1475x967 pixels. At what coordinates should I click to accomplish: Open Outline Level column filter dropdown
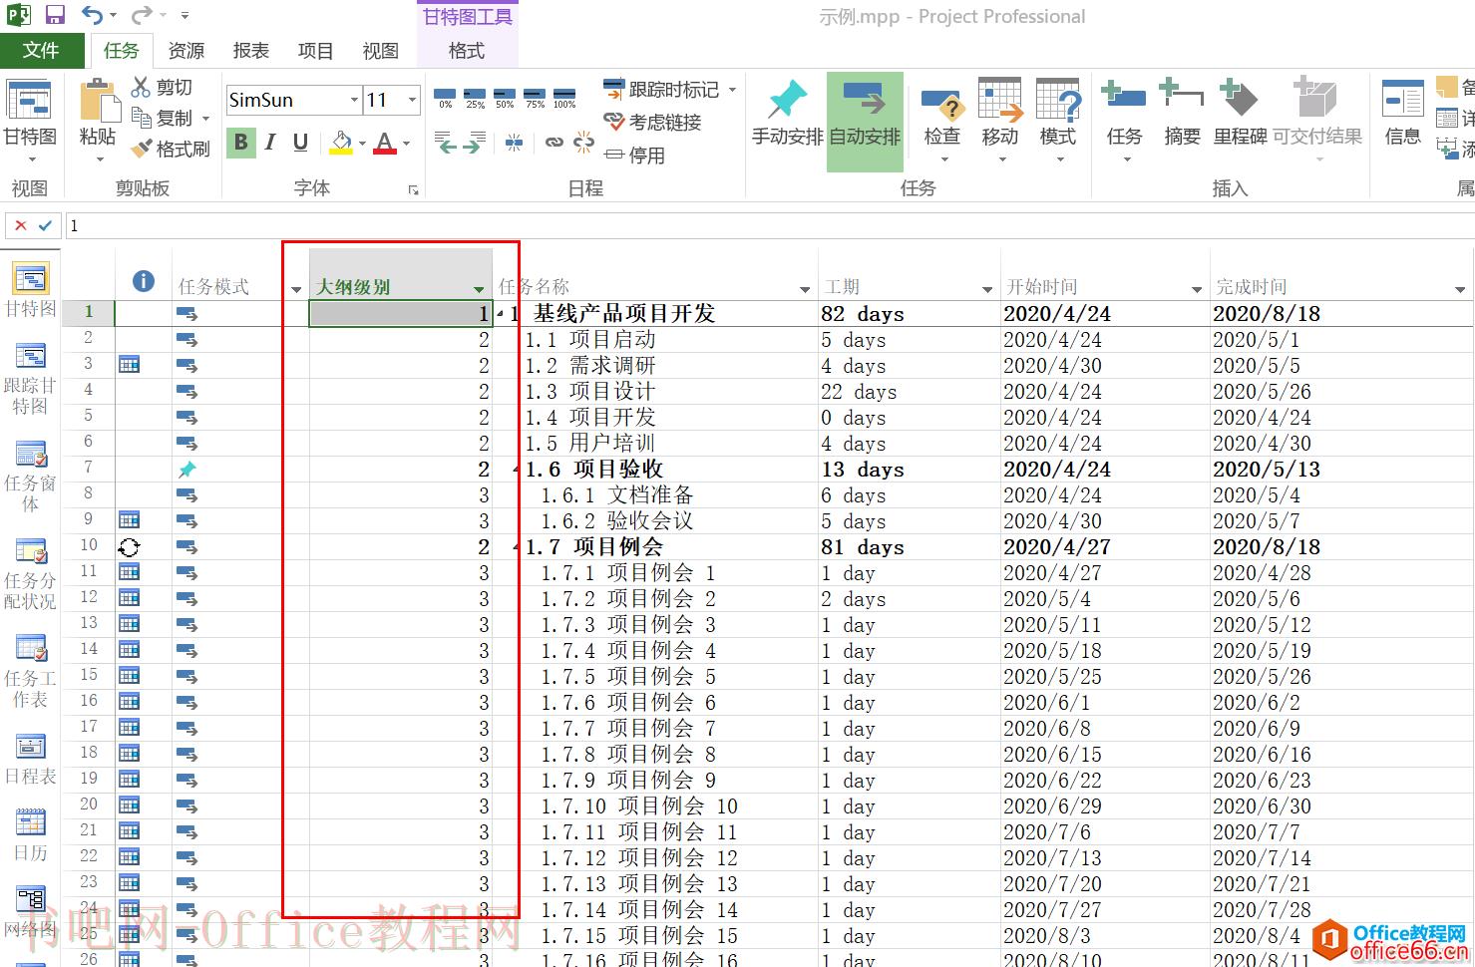click(x=479, y=289)
